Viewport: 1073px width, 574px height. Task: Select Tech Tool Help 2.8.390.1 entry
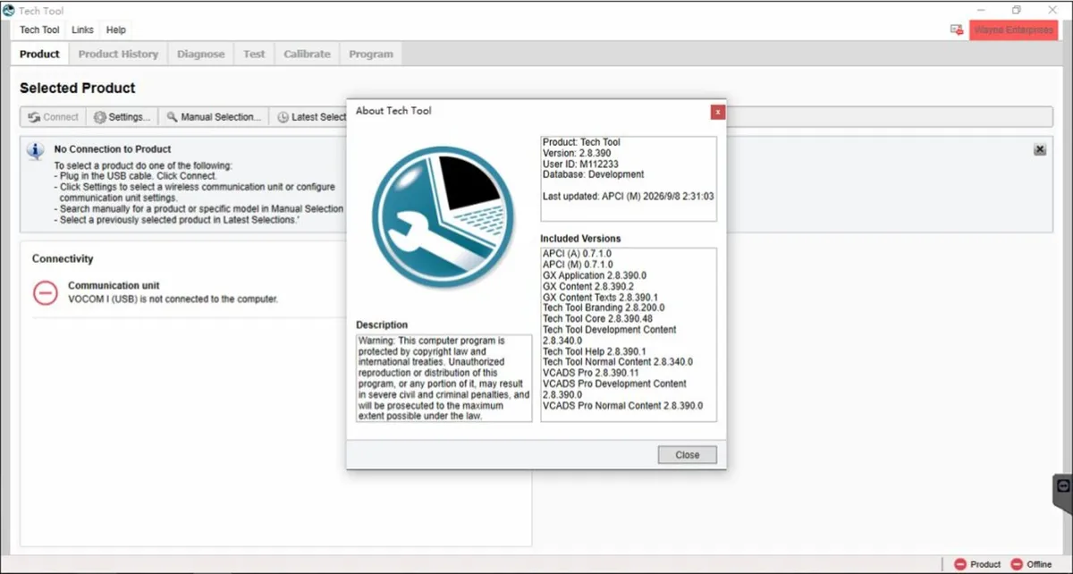tap(594, 351)
